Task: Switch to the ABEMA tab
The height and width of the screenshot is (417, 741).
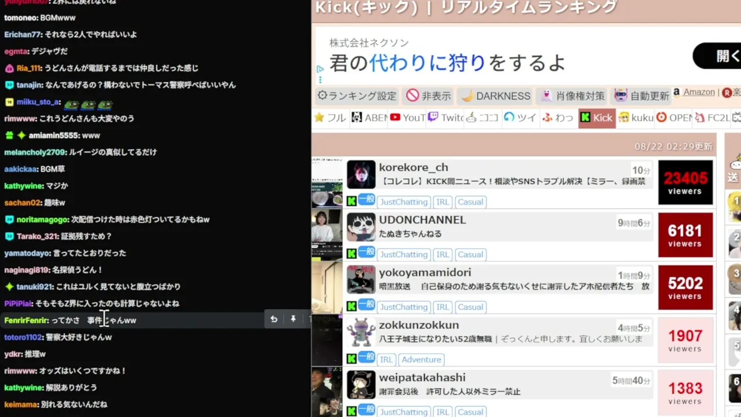Action: click(x=369, y=118)
